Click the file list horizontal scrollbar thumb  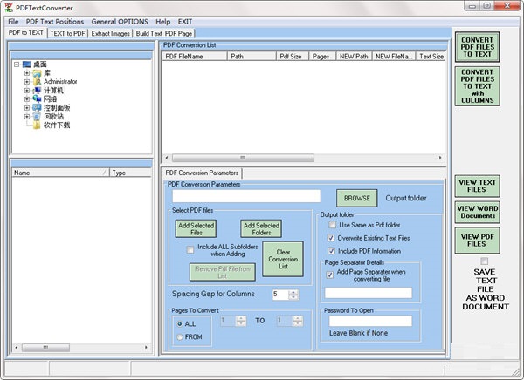(x=45, y=348)
